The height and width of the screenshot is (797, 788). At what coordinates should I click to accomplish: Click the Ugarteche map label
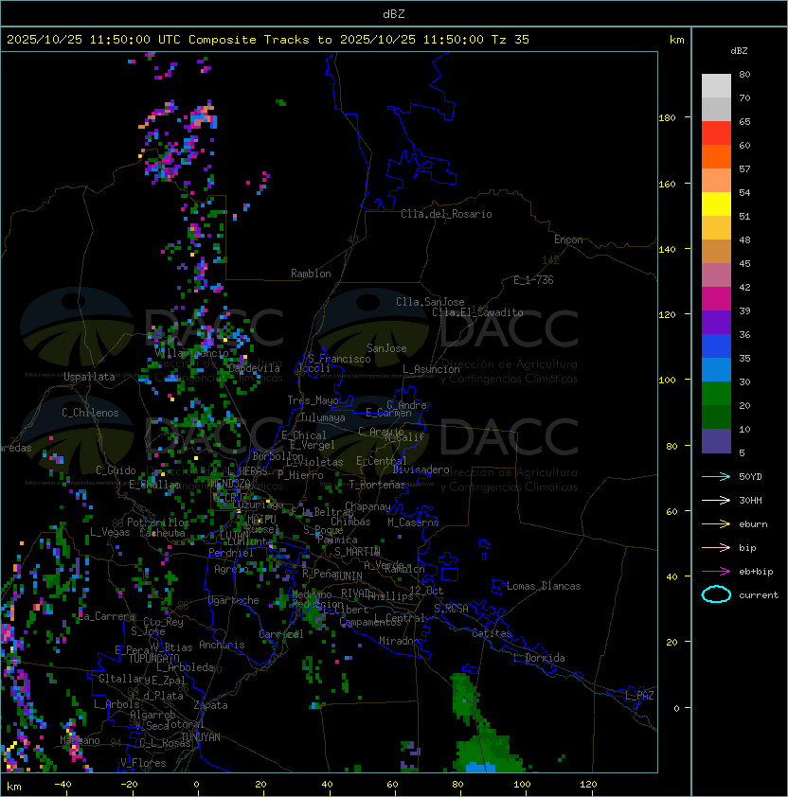click(x=234, y=600)
